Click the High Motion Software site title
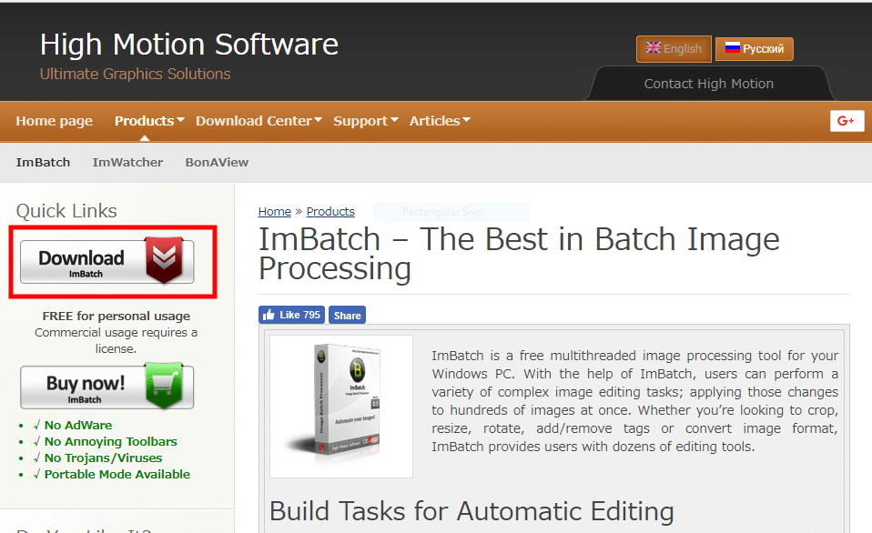 tap(188, 44)
